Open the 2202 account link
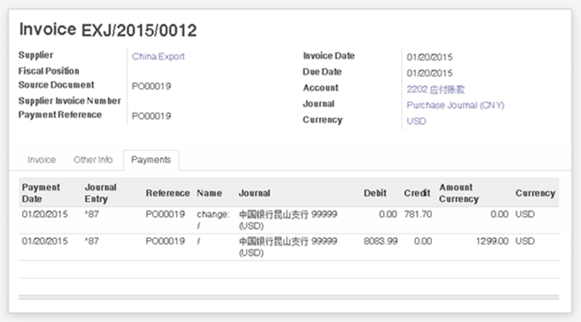The height and width of the screenshot is (322, 581). [435, 89]
